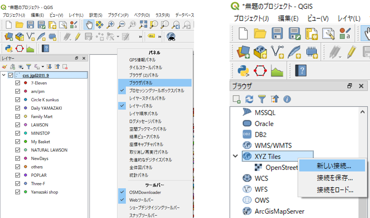The image size is (370, 218).
Task: Uncheck the Family Mart layer checkbox
Action: (x=18, y=116)
